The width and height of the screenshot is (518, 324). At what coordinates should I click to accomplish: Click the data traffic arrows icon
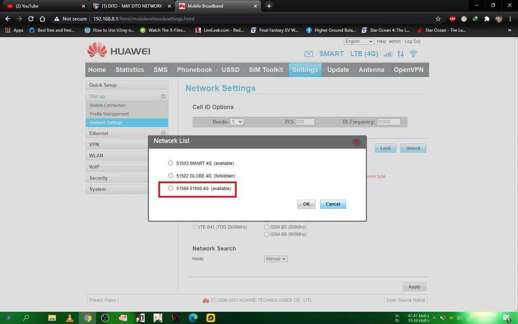coord(400,54)
